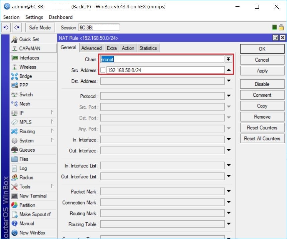
Task: Open the Manual
Action: pos(33,223)
